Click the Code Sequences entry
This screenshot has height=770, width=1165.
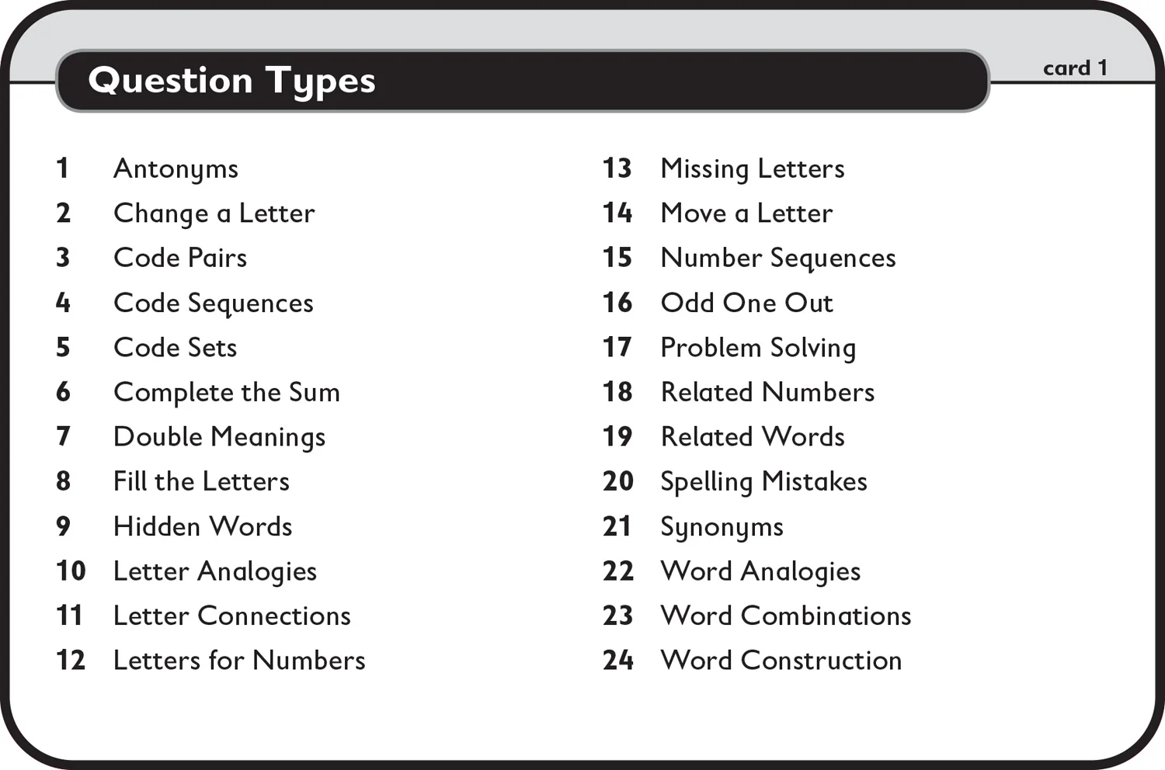pos(214,303)
